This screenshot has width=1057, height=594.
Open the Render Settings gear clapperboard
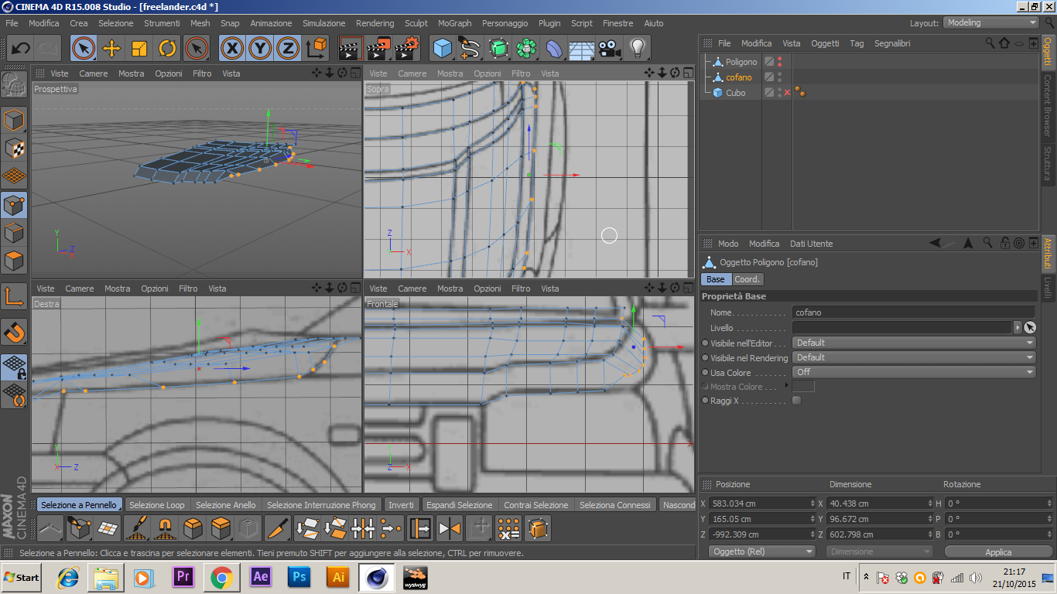pyautogui.click(x=407, y=49)
